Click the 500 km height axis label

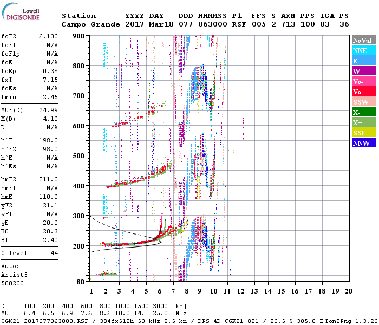[79, 156]
